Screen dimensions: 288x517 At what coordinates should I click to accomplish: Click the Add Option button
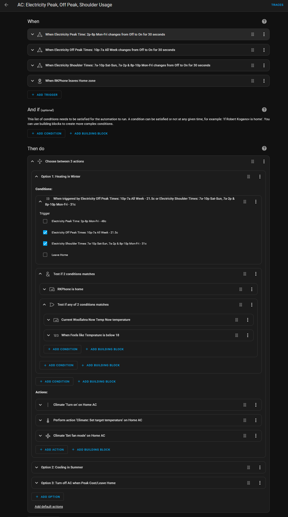(47, 497)
